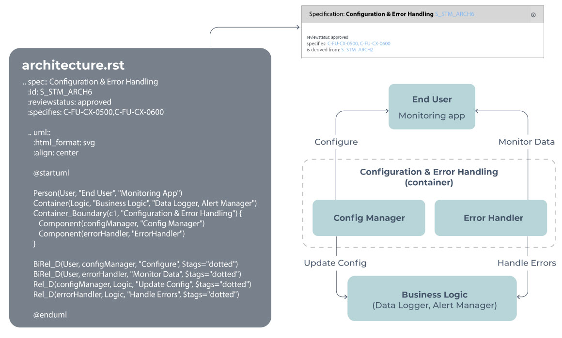Screen dimensions: 562x338
Task: Collapse the specification card using the circle icon
Action: (x=533, y=15)
